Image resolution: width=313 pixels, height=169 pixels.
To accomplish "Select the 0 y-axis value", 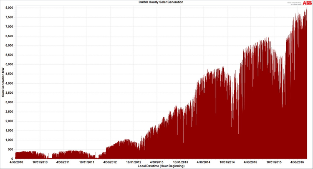I will coord(12,159).
